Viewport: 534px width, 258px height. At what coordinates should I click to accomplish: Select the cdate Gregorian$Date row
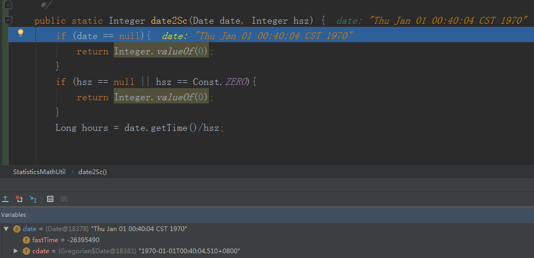[x=267, y=251]
